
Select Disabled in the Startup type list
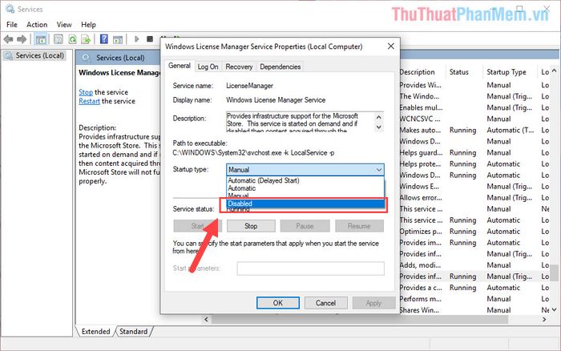point(305,204)
